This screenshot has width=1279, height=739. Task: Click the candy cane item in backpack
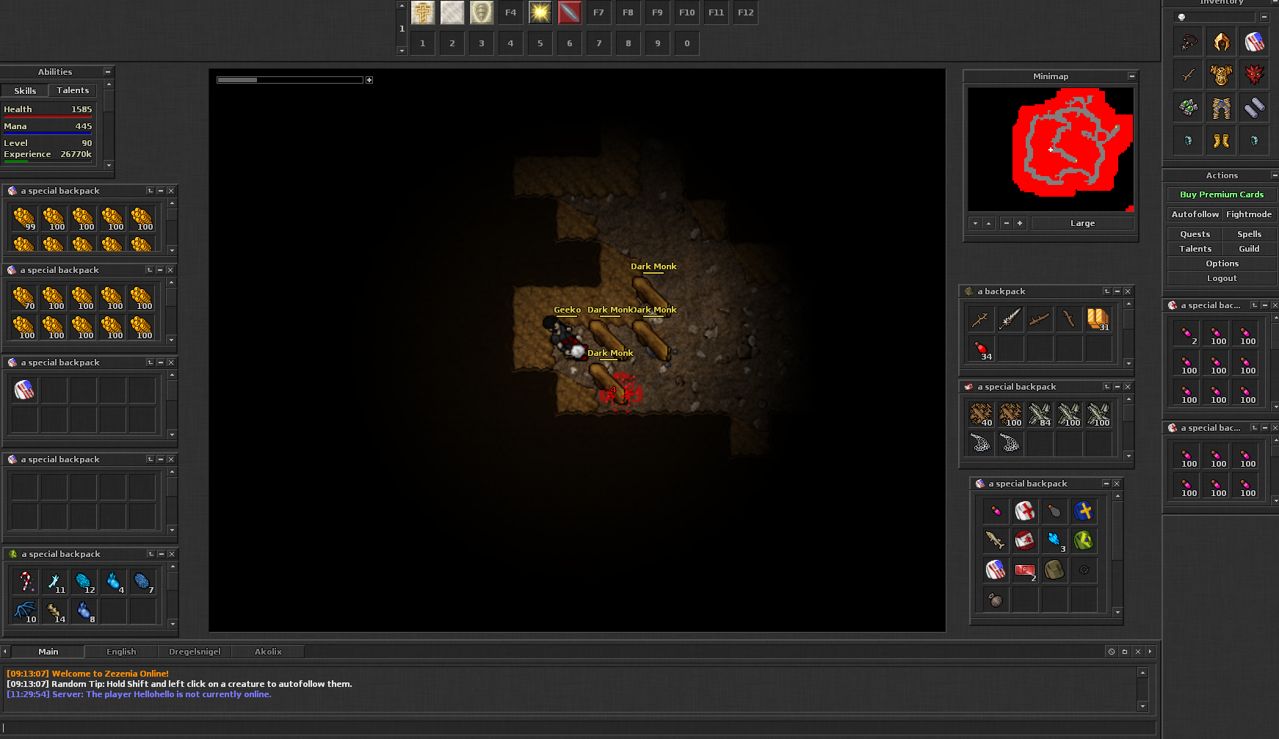pos(26,581)
